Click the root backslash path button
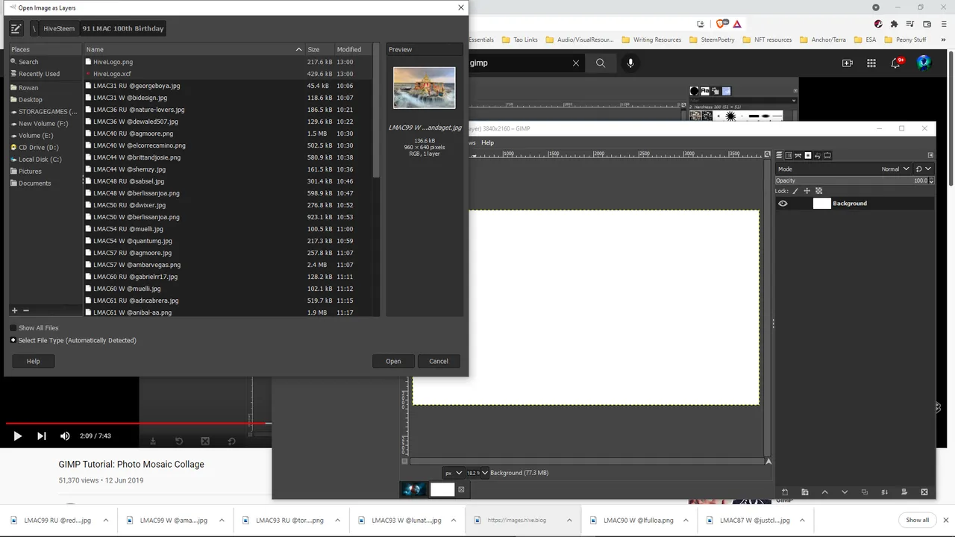955x537 pixels. tap(34, 28)
